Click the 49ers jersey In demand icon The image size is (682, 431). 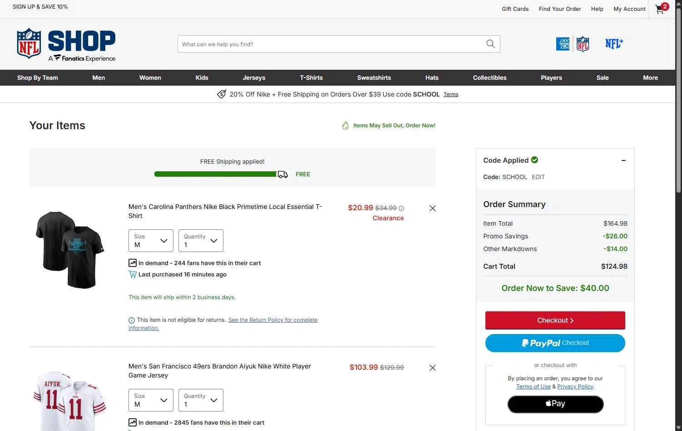pos(133,422)
